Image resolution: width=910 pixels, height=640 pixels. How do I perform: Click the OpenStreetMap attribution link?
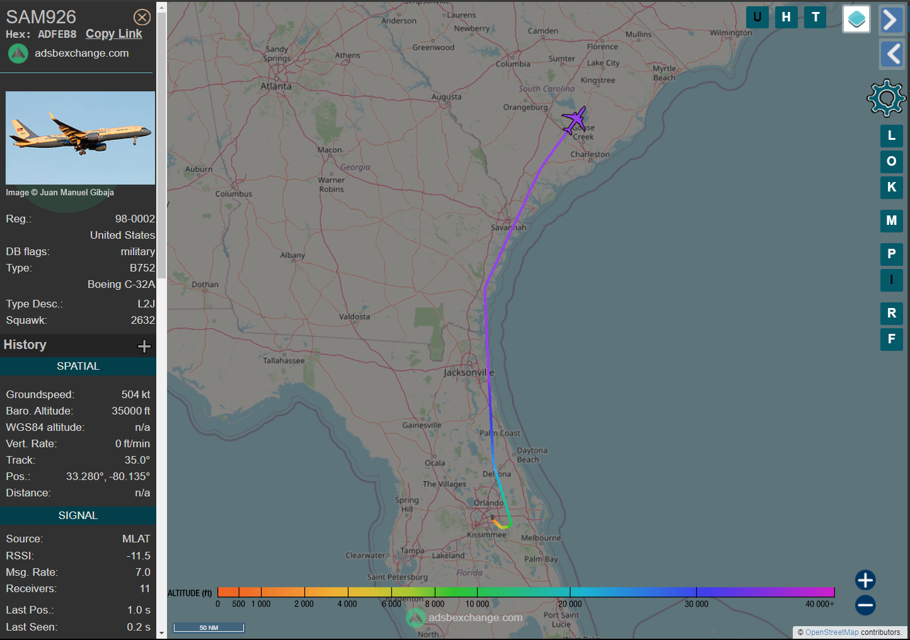[832, 632]
